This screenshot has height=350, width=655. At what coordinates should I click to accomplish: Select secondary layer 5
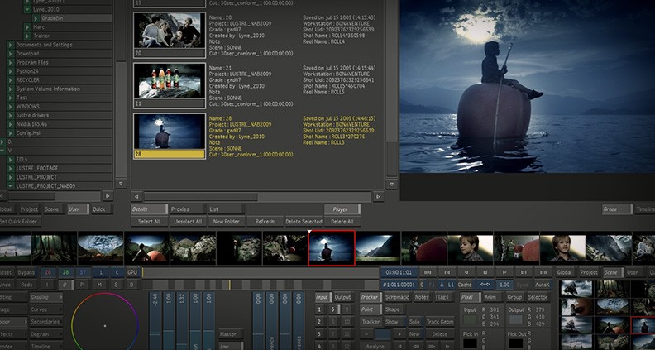[333, 309]
